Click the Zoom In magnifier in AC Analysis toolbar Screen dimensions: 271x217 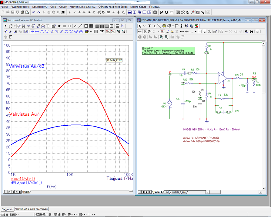119,32
